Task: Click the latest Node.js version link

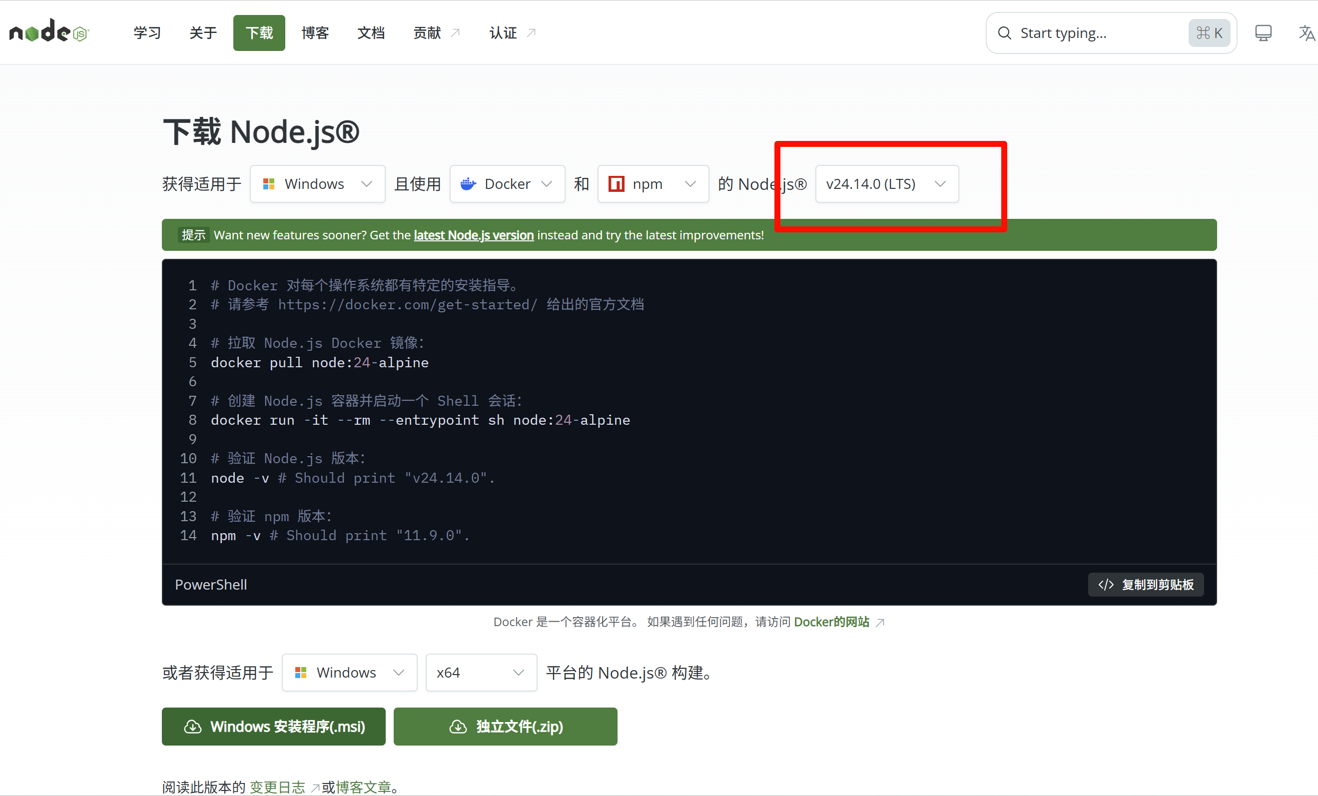Action: [473, 235]
